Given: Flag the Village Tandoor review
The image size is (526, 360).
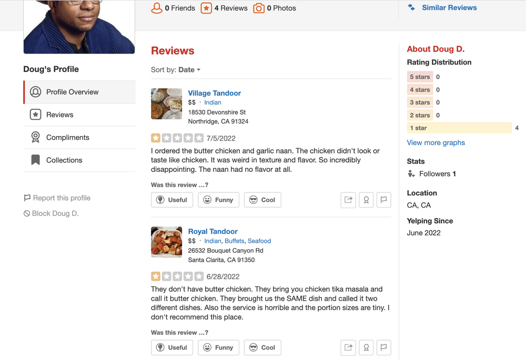Looking at the screenshot, I should (x=384, y=200).
